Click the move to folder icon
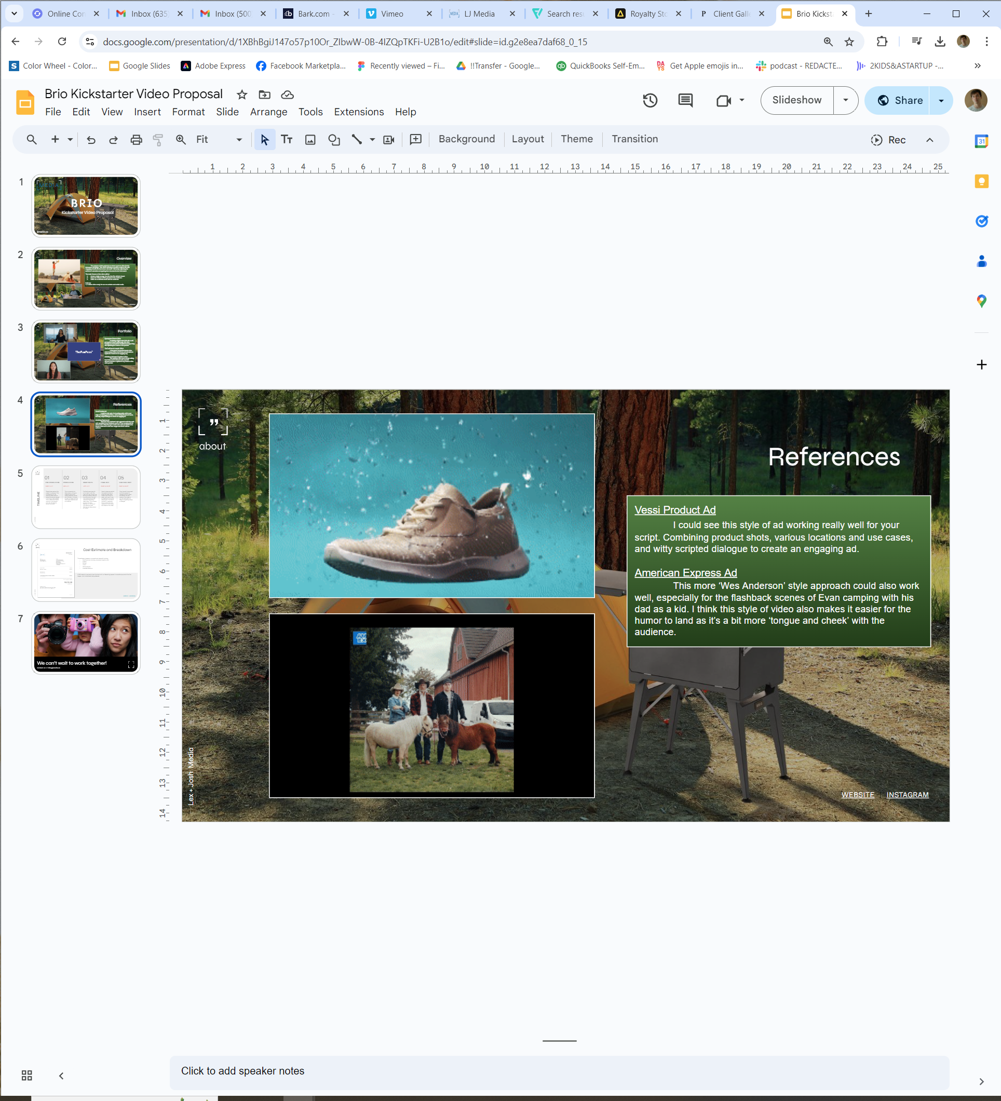This screenshot has height=1101, width=1001. click(x=265, y=95)
